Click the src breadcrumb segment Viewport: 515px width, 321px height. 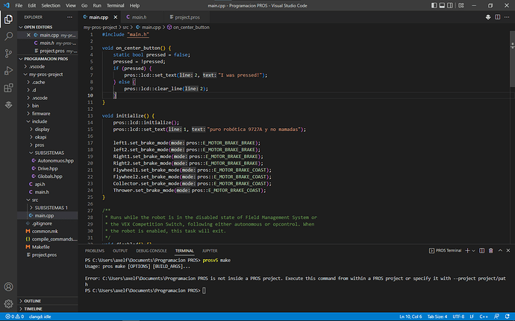[x=125, y=28]
